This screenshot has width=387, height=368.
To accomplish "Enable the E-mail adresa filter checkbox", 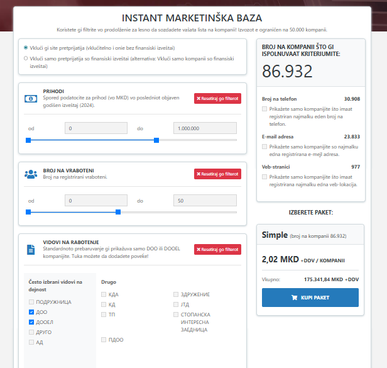I will 264,146.
